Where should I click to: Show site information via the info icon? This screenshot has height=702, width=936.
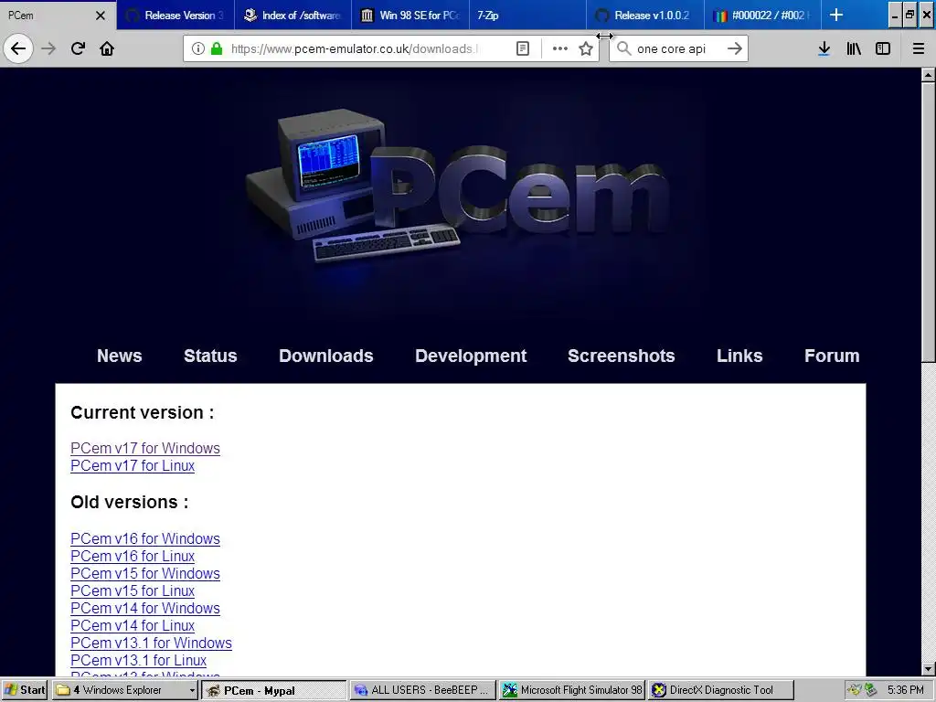pyautogui.click(x=198, y=48)
